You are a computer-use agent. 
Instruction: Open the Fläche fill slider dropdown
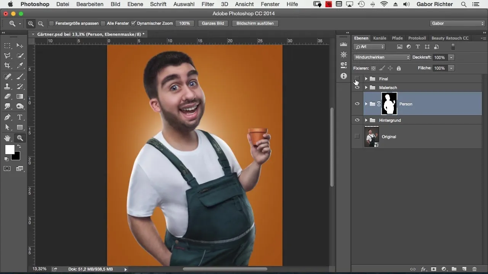(x=451, y=68)
